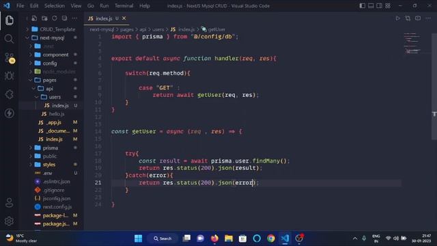Expand the component folder
Image resolution: width=437 pixels, height=246 pixels.
(x=51, y=55)
